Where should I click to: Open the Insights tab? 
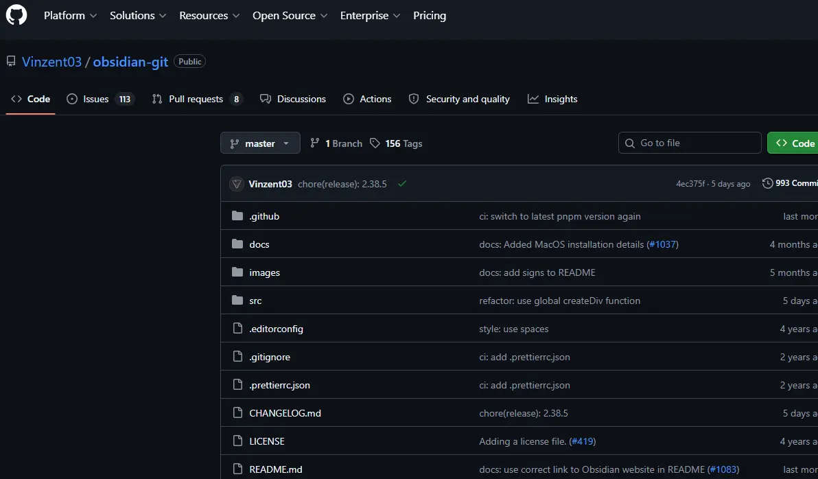point(552,99)
